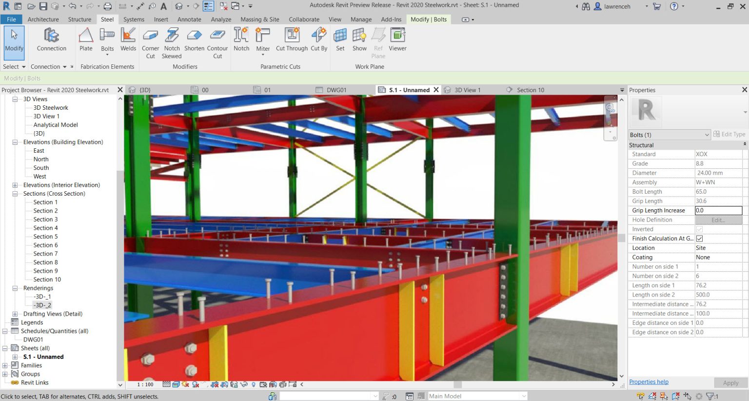The image size is (749, 401).
Task: Open the Bolts split-button dropdown
Action: (107, 54)
